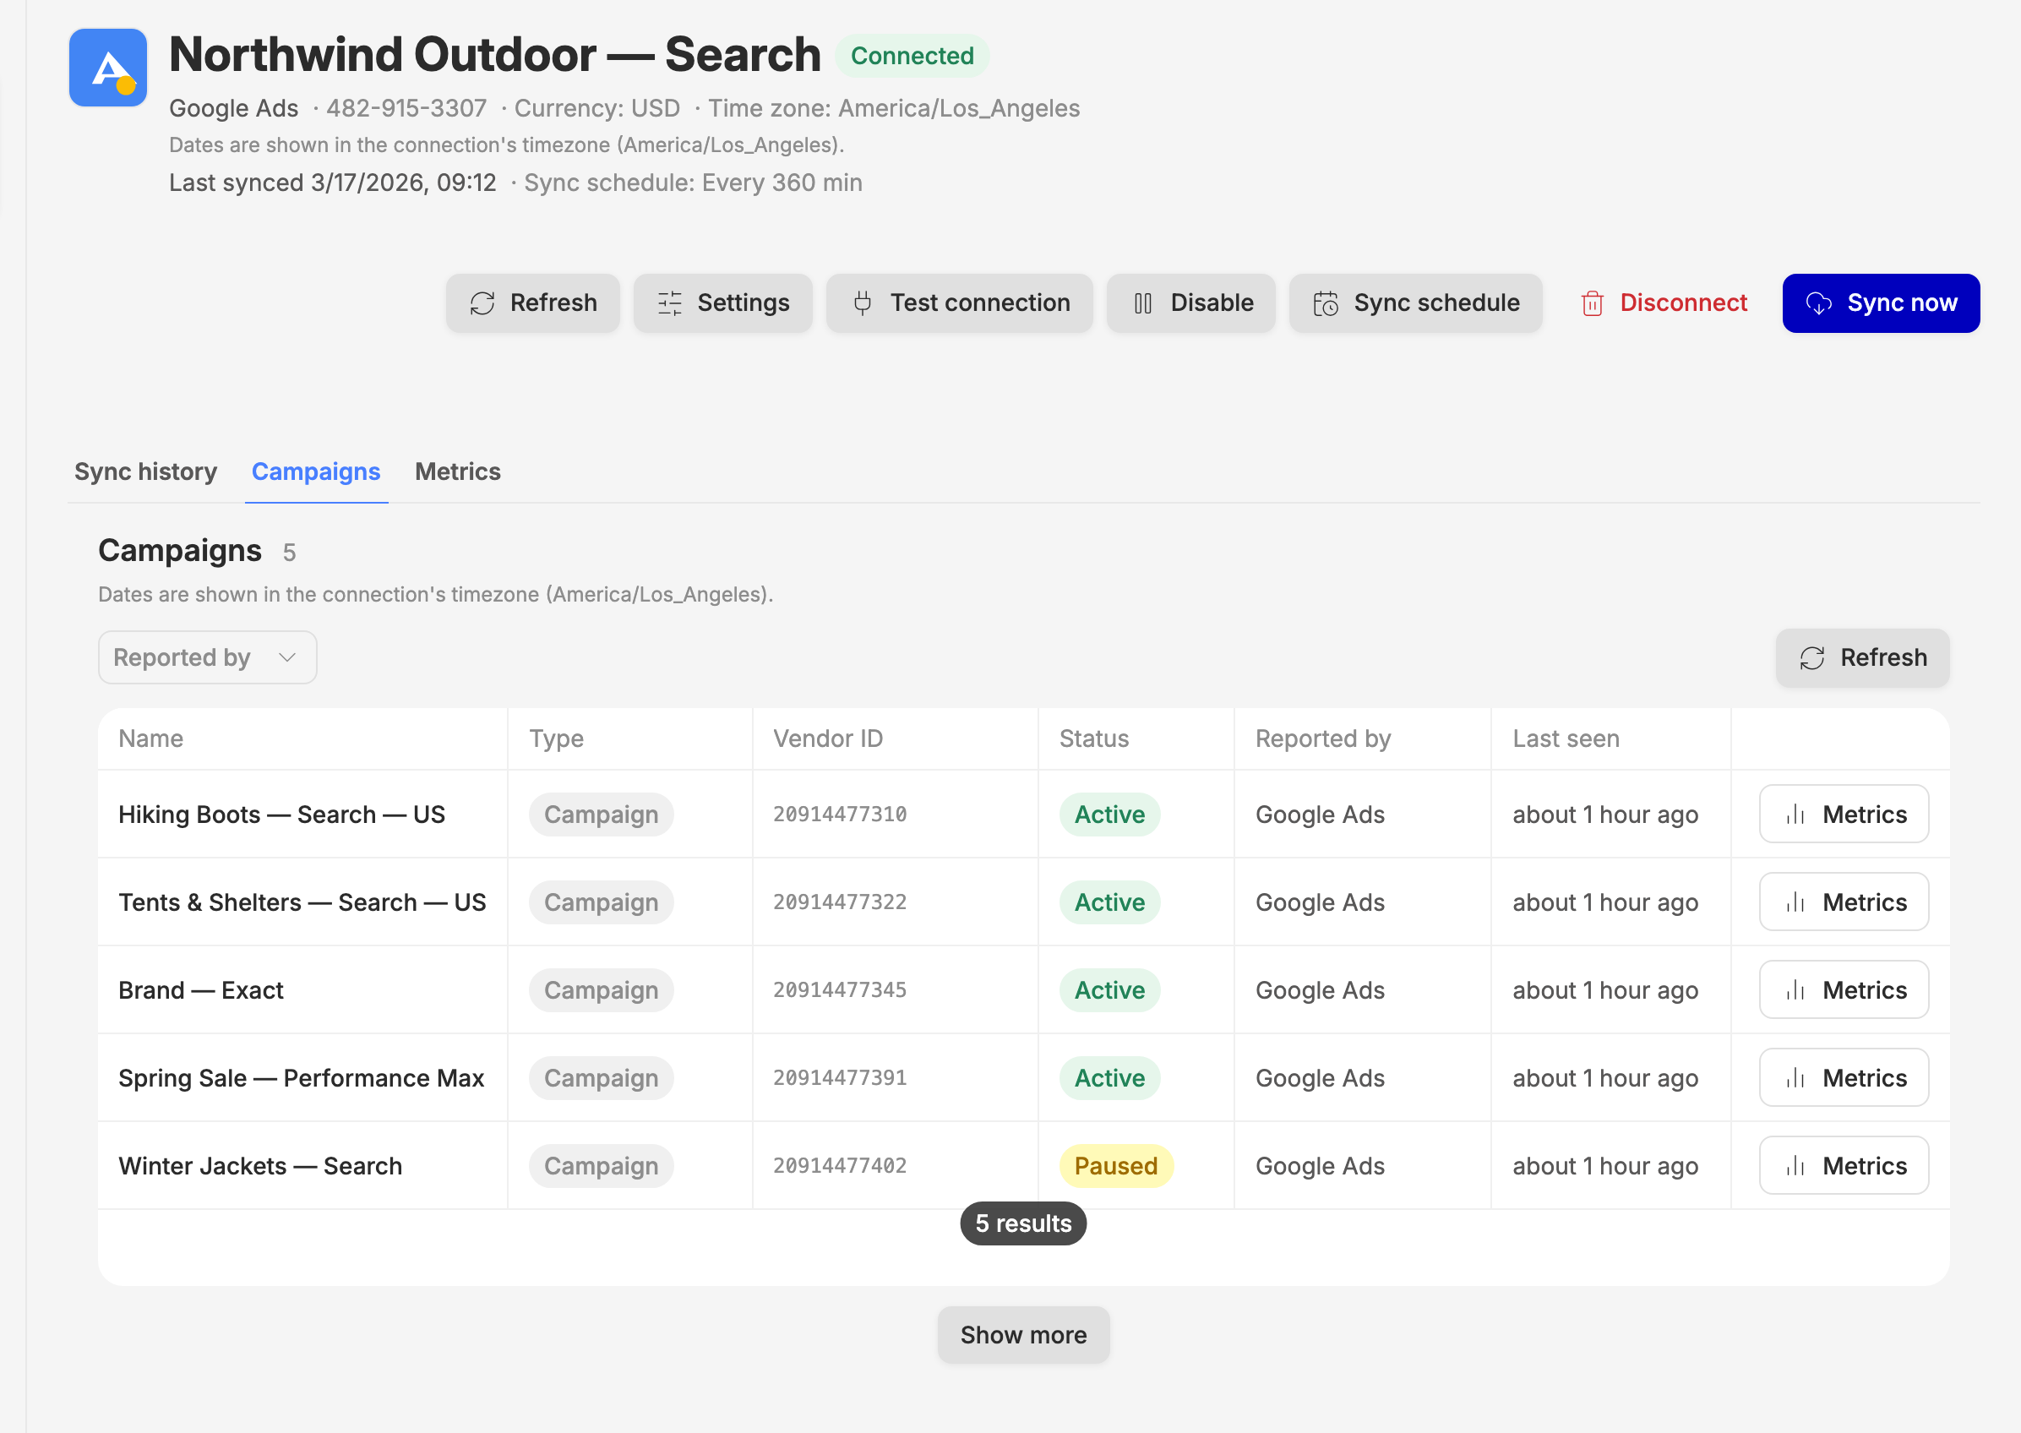The width and height of the screenshot is (2021, 1433).
Task: Click campaign name Winter Jackets — Search
Action: [260, 1166]
